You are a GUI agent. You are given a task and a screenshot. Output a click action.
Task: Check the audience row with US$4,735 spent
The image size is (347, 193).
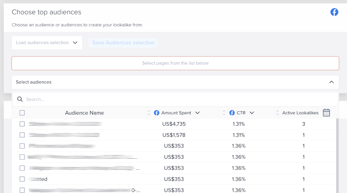tap(22, 124)
